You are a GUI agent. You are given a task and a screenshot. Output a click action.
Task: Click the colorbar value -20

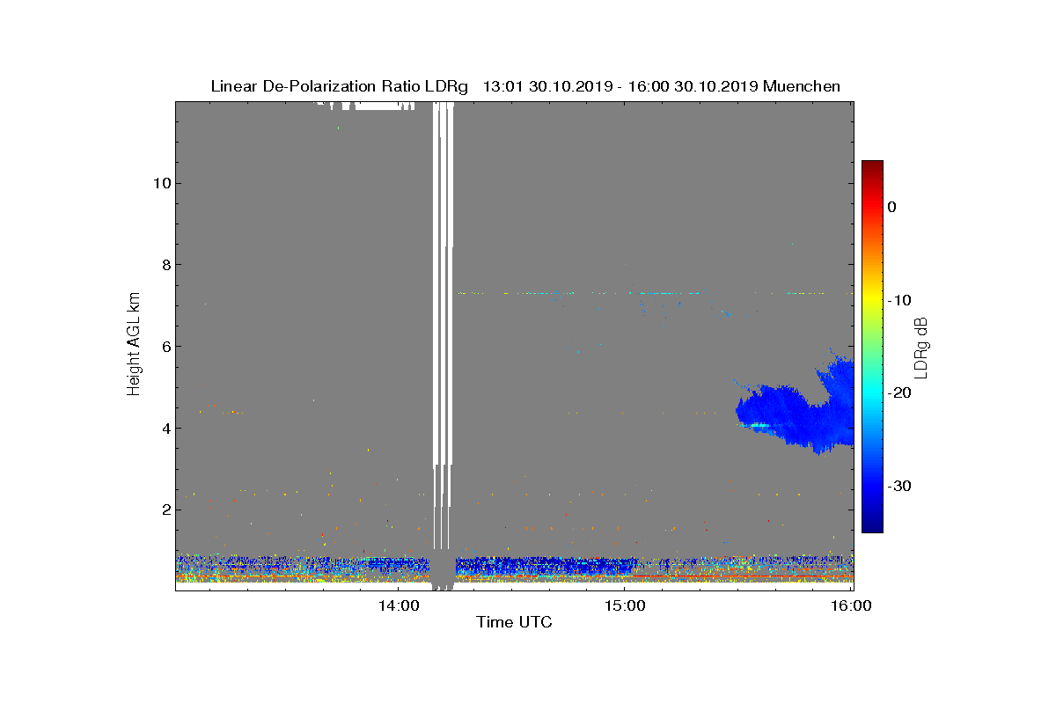898,393
